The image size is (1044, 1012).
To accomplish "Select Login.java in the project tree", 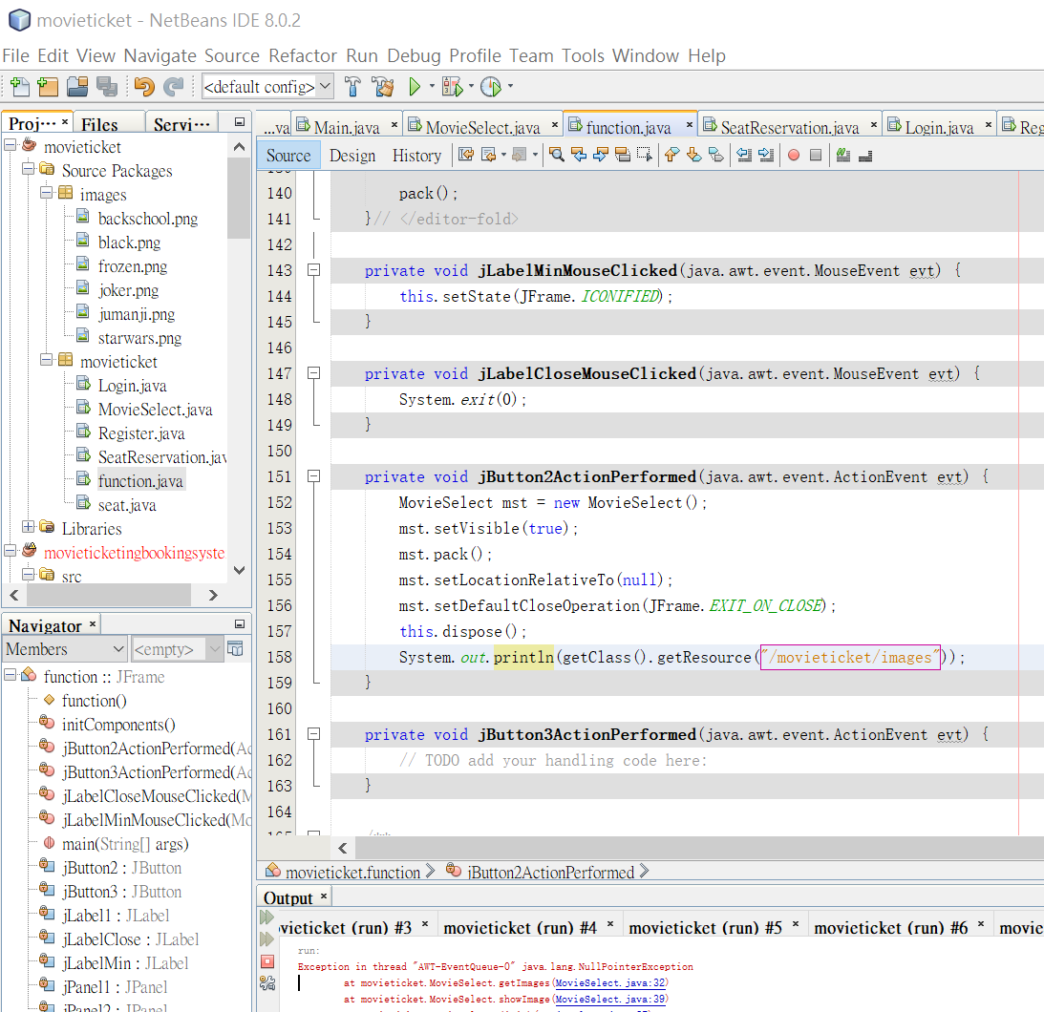I will pyautogui.click(x=132, y=386).
